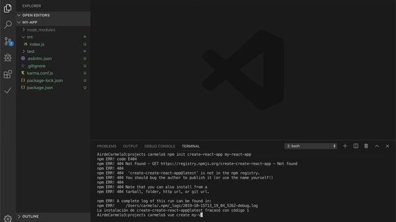Expand the OUTLINE section
396x222 pixels.
pyautogui.click(x=53, y=216)
